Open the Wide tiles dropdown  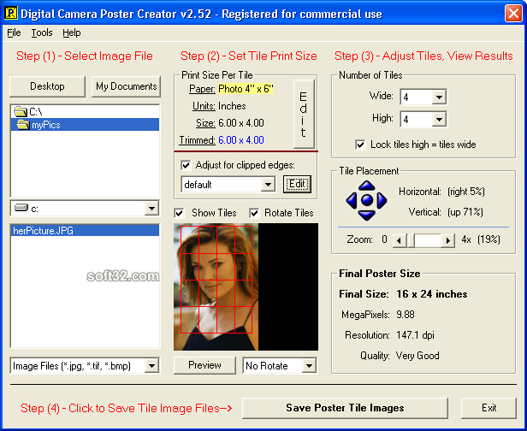(439, 97)
